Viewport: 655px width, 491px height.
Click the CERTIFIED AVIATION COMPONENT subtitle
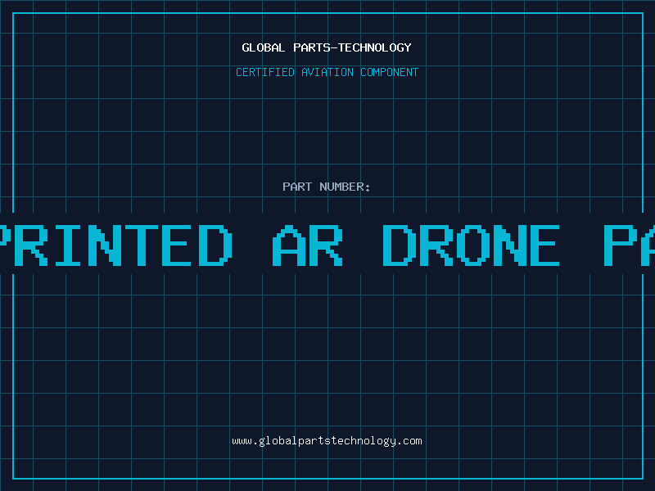[327, 72]
